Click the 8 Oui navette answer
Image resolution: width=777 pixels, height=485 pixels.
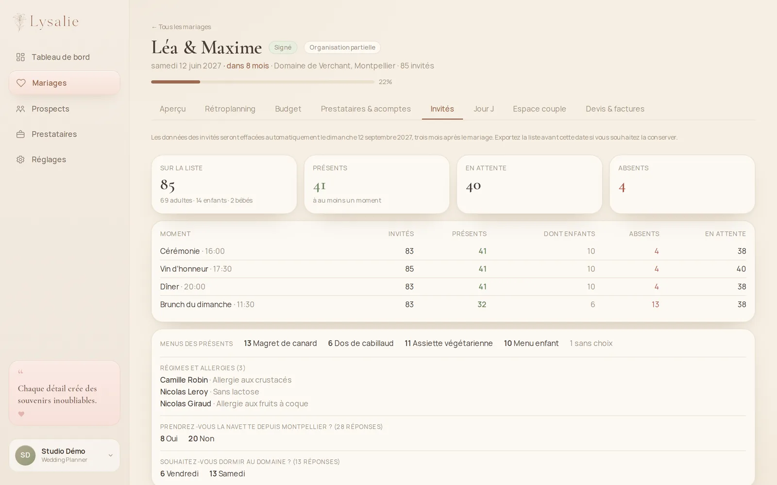169,439
